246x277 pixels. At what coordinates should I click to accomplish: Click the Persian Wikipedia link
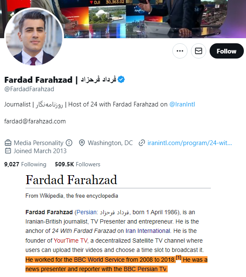[x=86, y=212]
